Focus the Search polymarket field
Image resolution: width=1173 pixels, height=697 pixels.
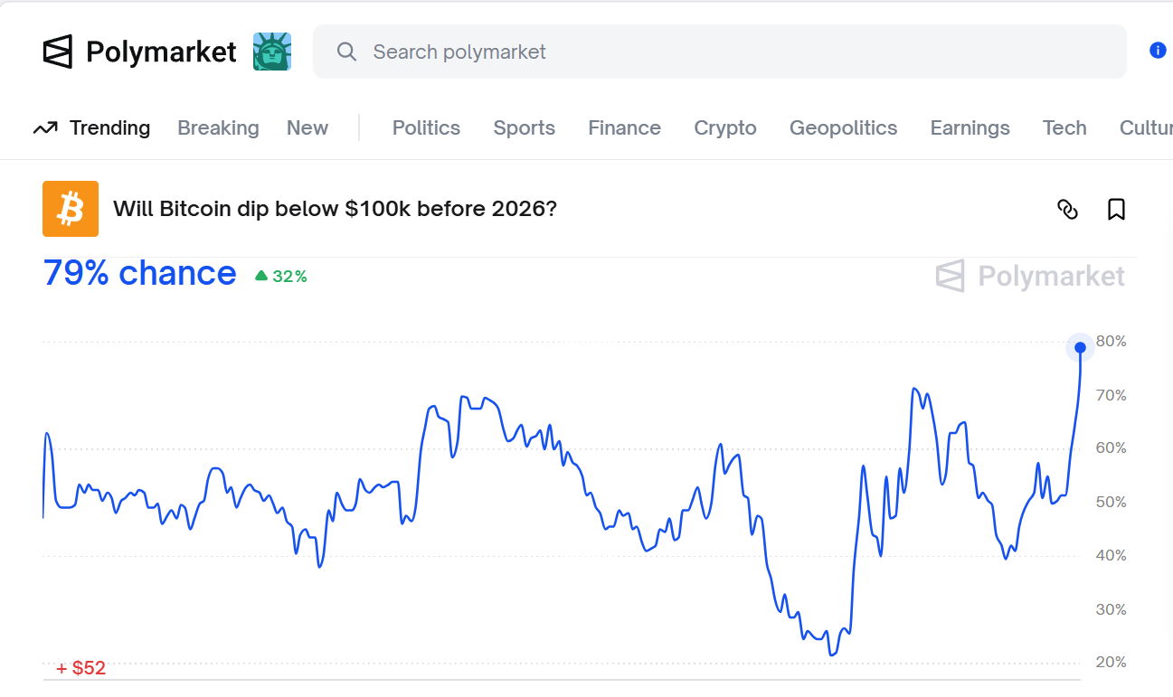[724, 52]
